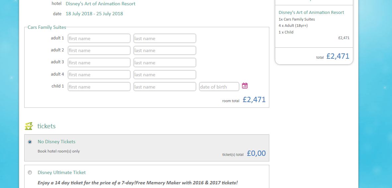Click adult 4 last name input

pos(164,75)
